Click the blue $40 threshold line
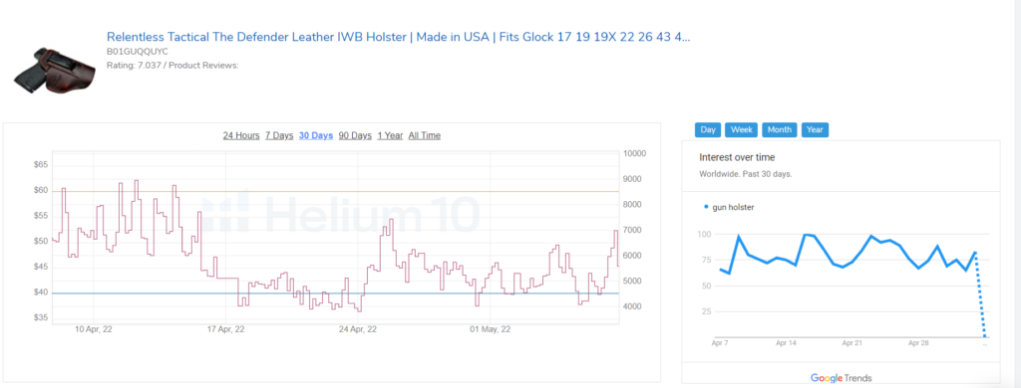Image resolution: width=1021 pixels, height=388 pixels. [x=335, y=293]
